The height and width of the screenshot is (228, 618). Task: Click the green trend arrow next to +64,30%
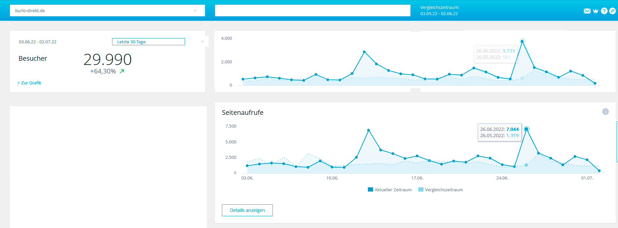[x=122, y=71]
